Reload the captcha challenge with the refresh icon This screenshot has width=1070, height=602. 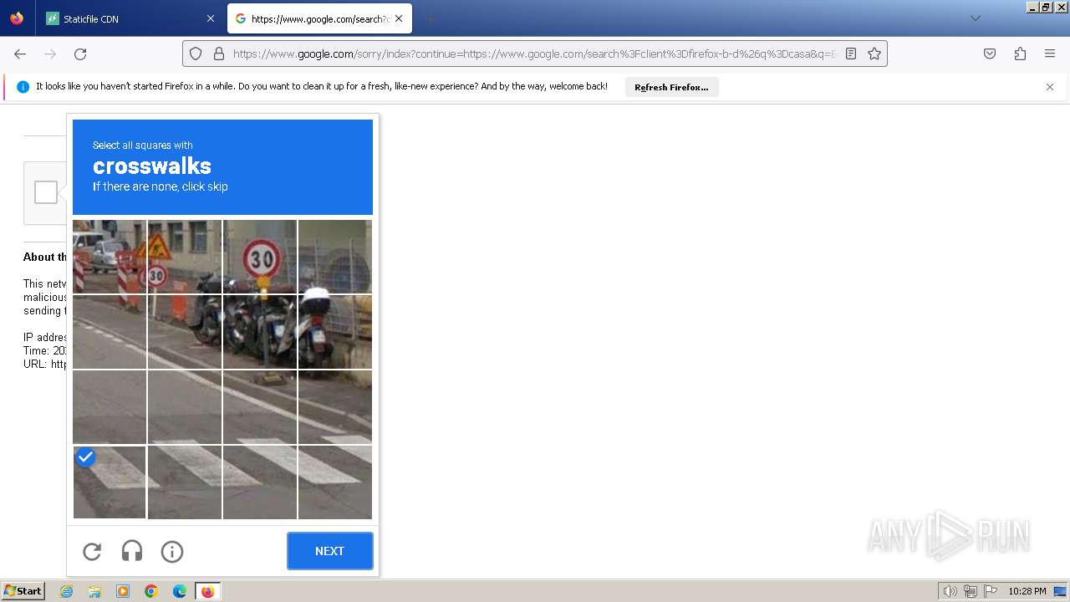coord(92,551)
